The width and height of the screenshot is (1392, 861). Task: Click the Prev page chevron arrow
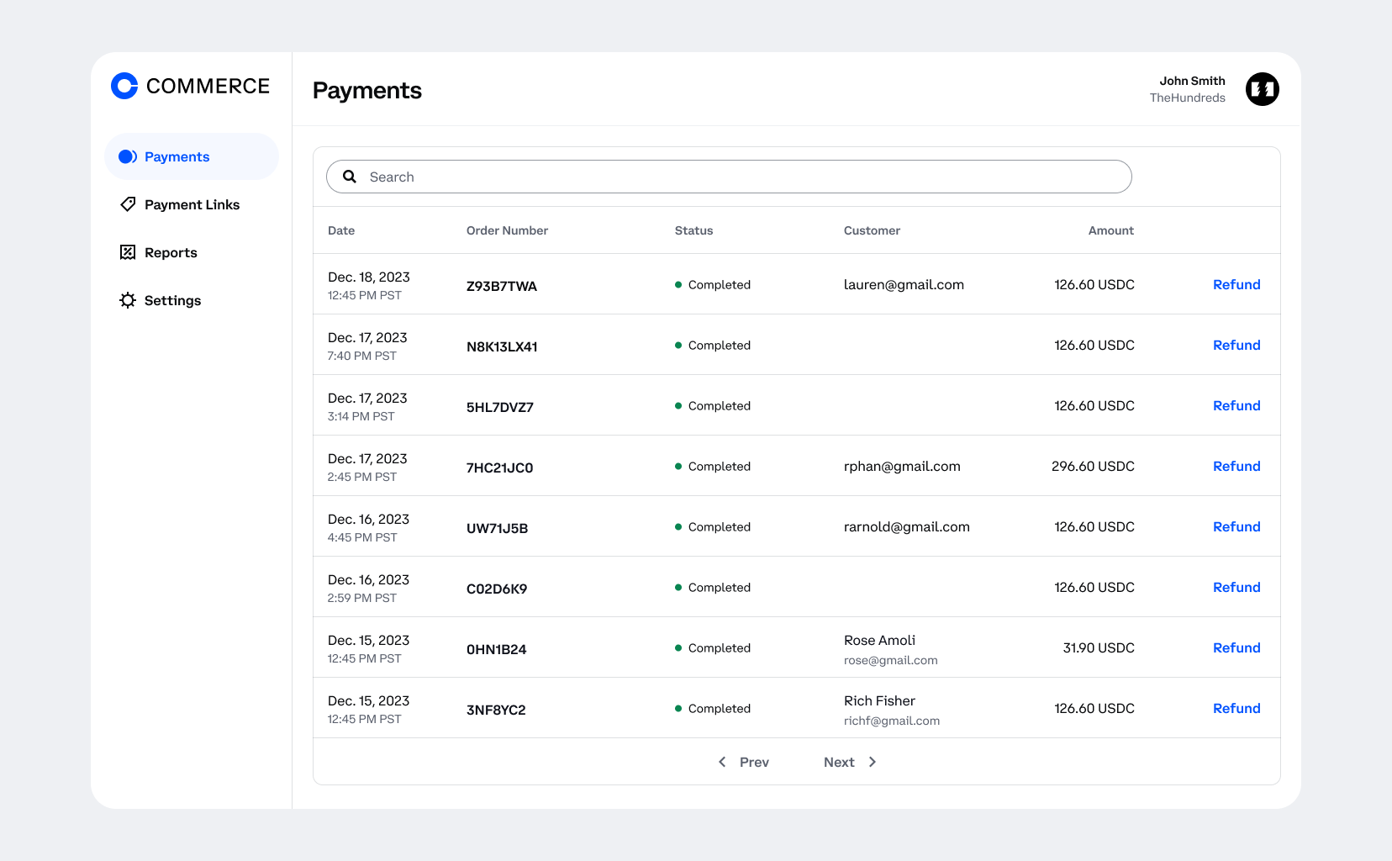tap(722, 762)
